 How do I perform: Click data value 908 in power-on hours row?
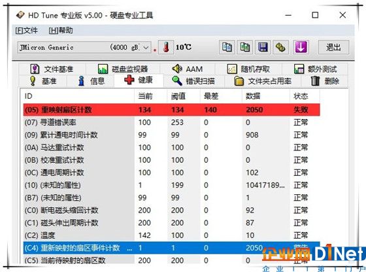(x=252, y=135)
